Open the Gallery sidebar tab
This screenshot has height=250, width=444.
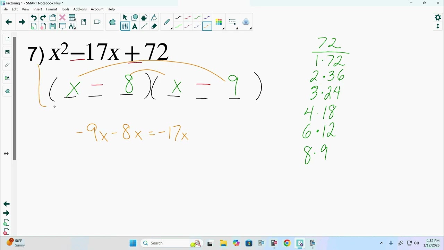tap(7, 52)
